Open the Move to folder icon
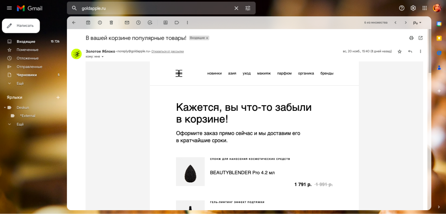 165,23
